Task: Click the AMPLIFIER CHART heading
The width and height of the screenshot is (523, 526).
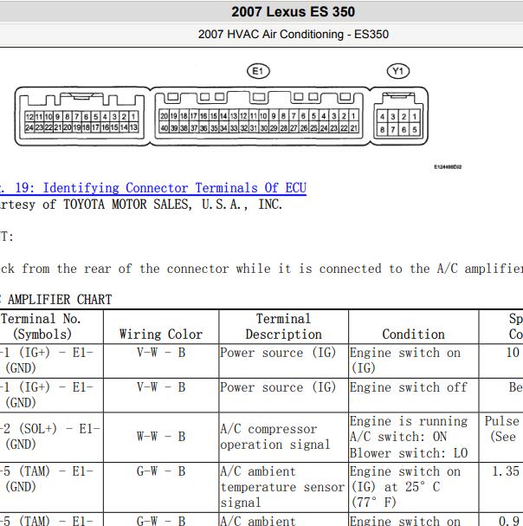Action: (x=60, y=299)
